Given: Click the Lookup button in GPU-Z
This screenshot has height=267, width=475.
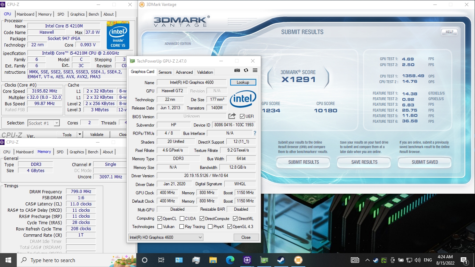Looking at the screenshot, I should pyautogui.click(x=243, y=82).
